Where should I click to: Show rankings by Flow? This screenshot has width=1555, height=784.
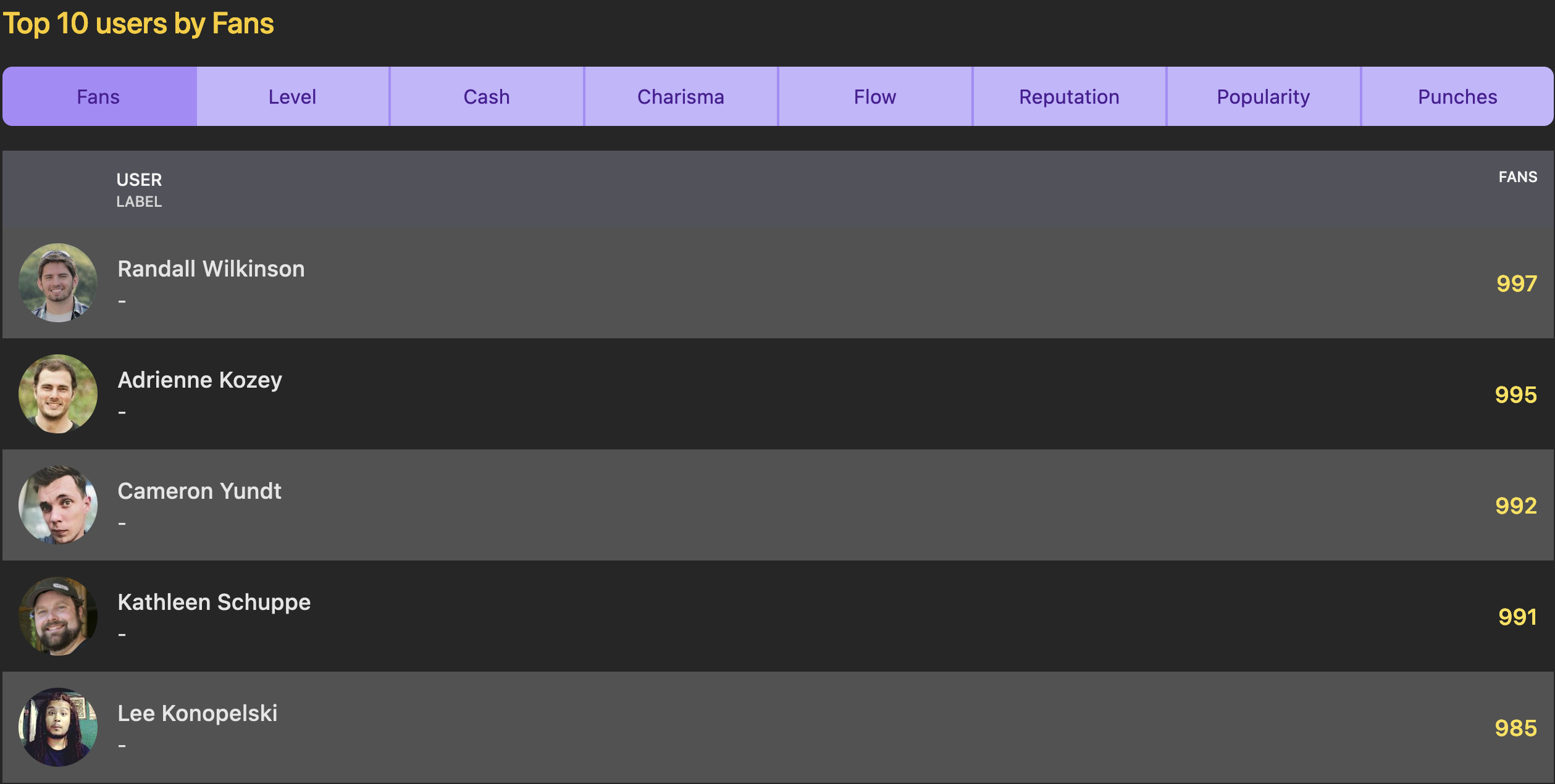click(x=874, y=97)
